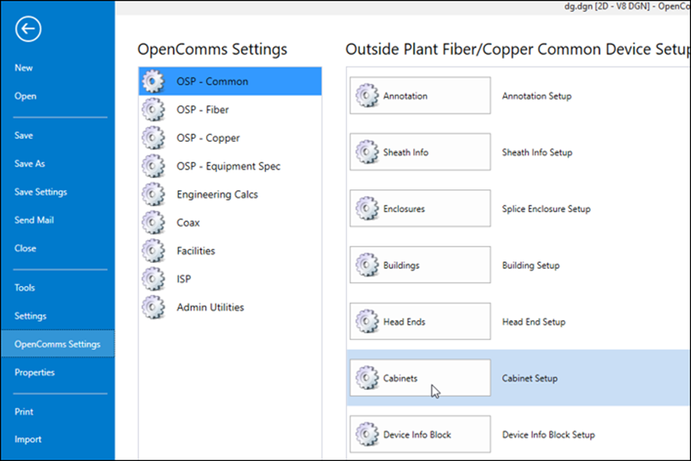The height and width of the screenshot is (461, 691).
Task: Select the OSP - Common settings category
Action: (x=230, y=82)
